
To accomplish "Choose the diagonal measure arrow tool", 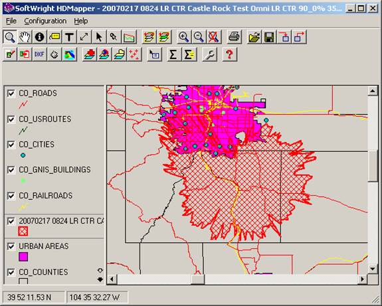I will click(84, 37).
